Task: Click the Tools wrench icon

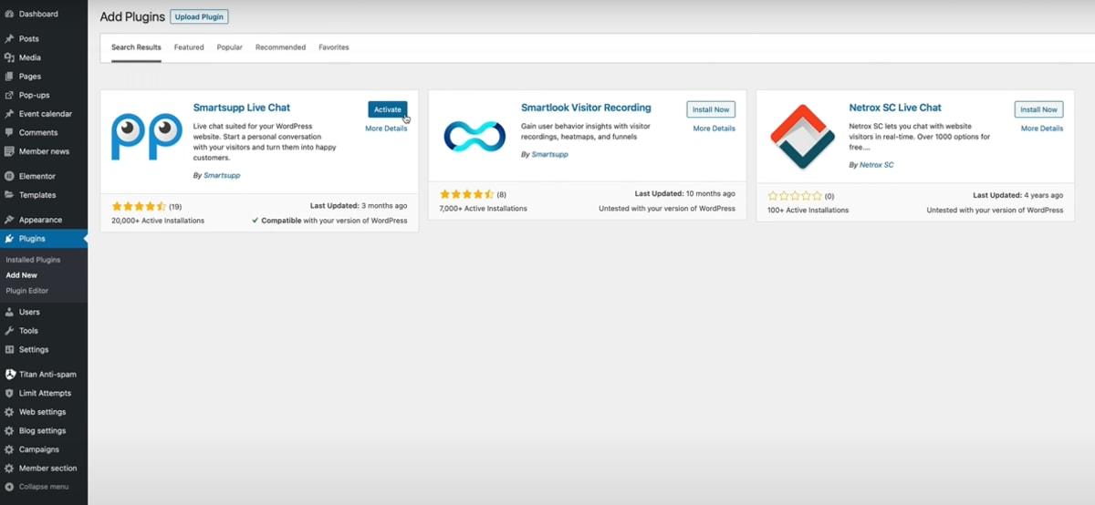Action: point(9,331)
